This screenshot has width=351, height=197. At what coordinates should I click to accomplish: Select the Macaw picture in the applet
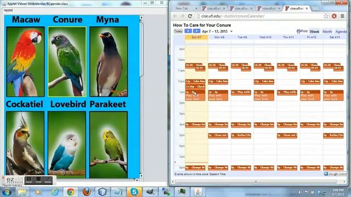click(x=26, y=62)
